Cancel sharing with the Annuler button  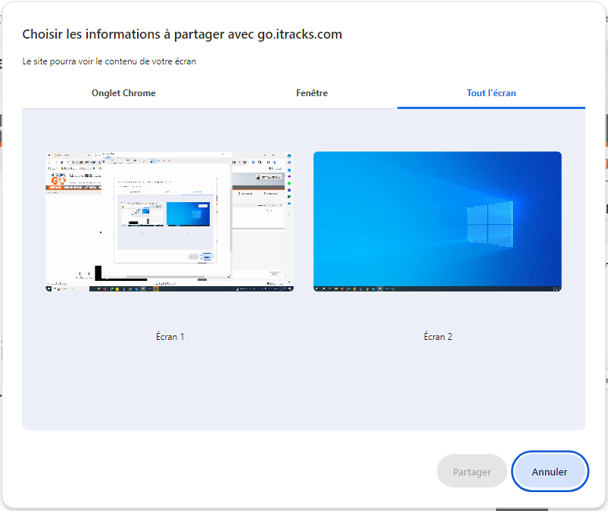550,471
